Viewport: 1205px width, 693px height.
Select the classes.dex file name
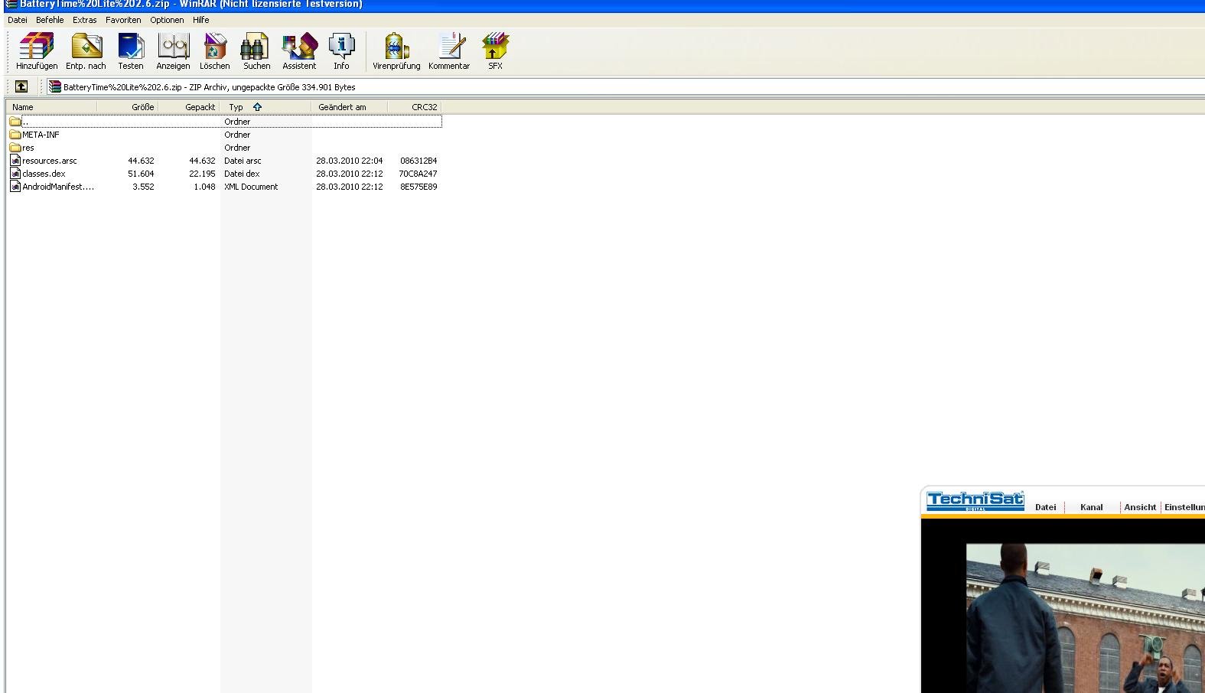[44, 174]
